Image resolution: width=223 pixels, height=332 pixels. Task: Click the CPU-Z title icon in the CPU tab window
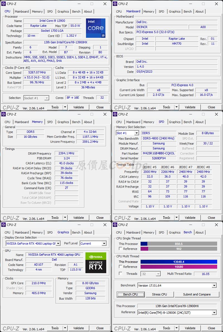pos(3,4)
